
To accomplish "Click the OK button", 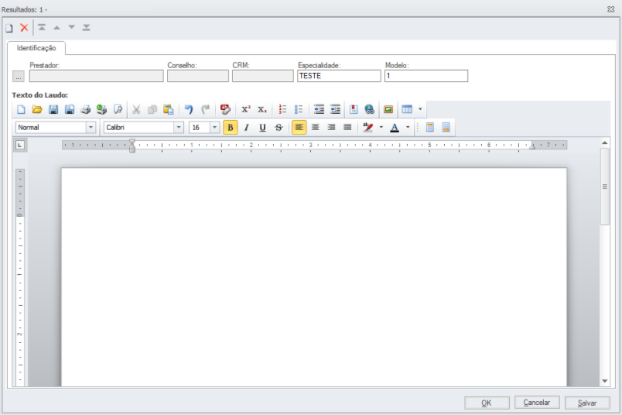I will click(487, 403).
